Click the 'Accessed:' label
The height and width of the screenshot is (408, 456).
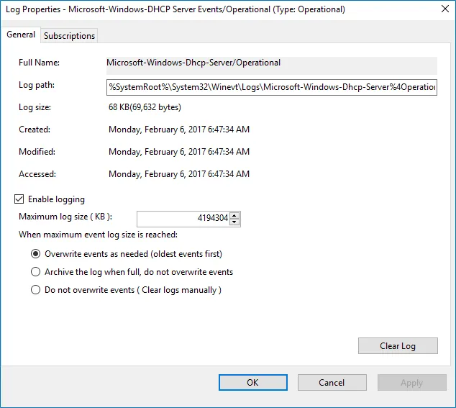37,174
